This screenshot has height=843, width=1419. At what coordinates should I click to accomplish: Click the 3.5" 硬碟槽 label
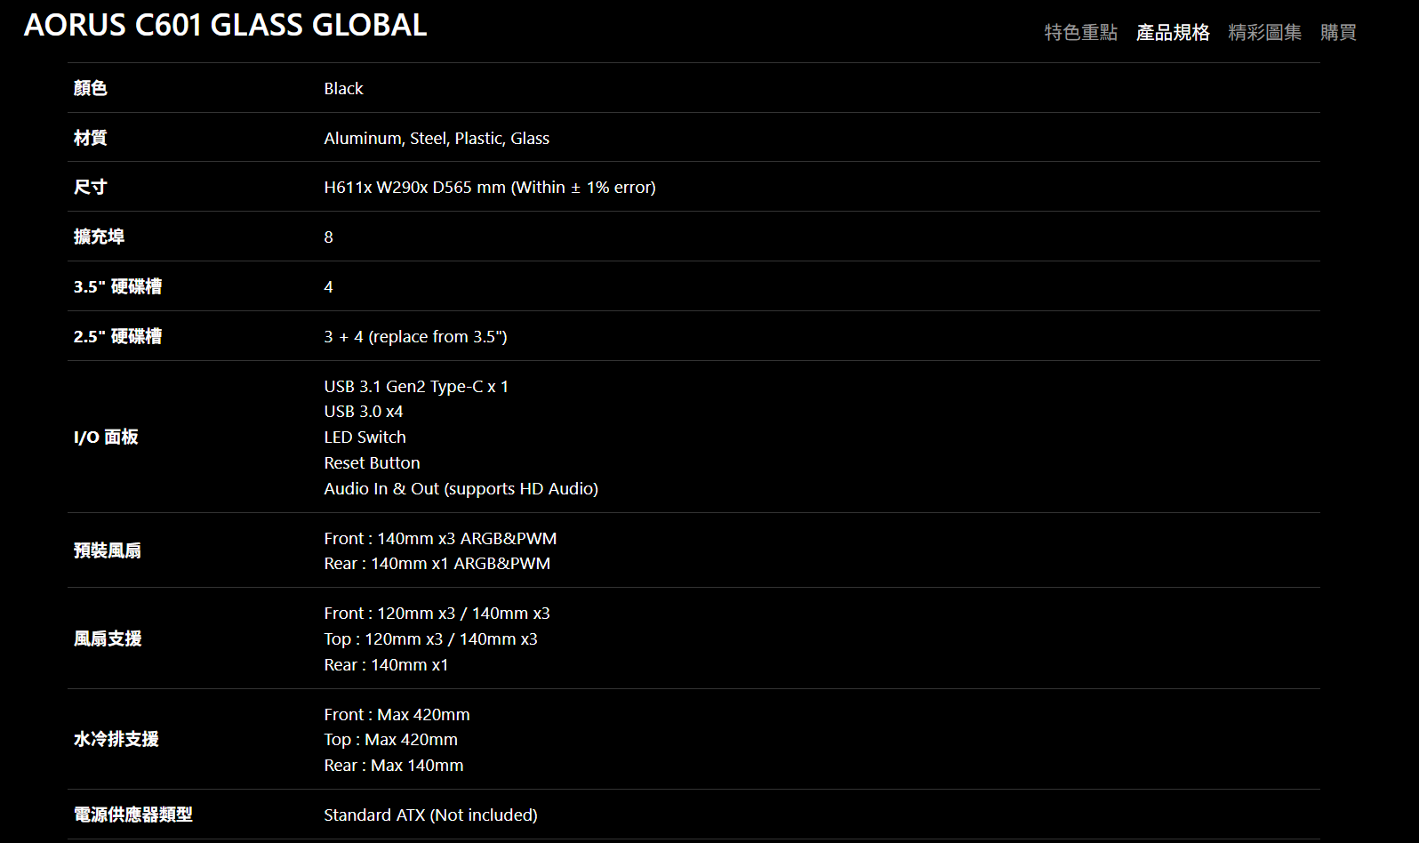(117, 286)
